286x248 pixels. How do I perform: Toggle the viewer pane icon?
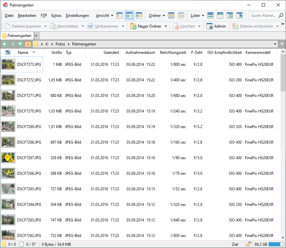coord(239,16)
